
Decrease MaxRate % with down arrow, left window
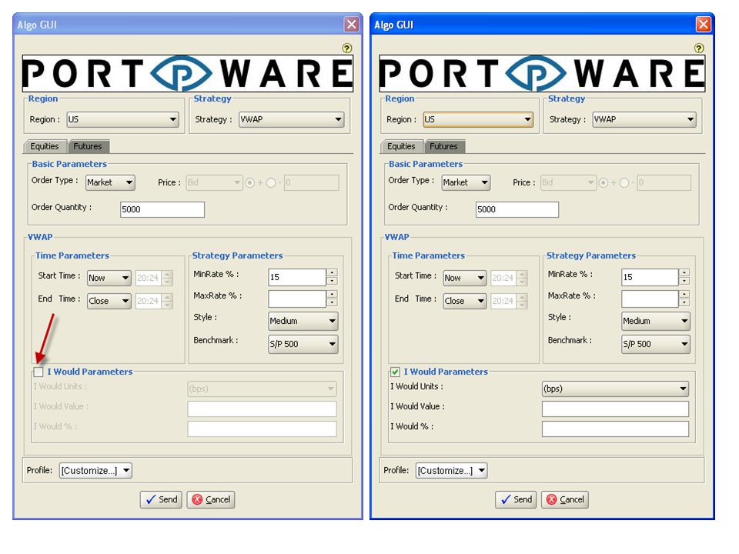333,303
